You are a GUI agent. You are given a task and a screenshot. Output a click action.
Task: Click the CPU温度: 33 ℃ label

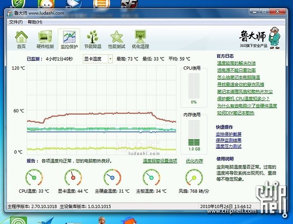pos(34,191)
